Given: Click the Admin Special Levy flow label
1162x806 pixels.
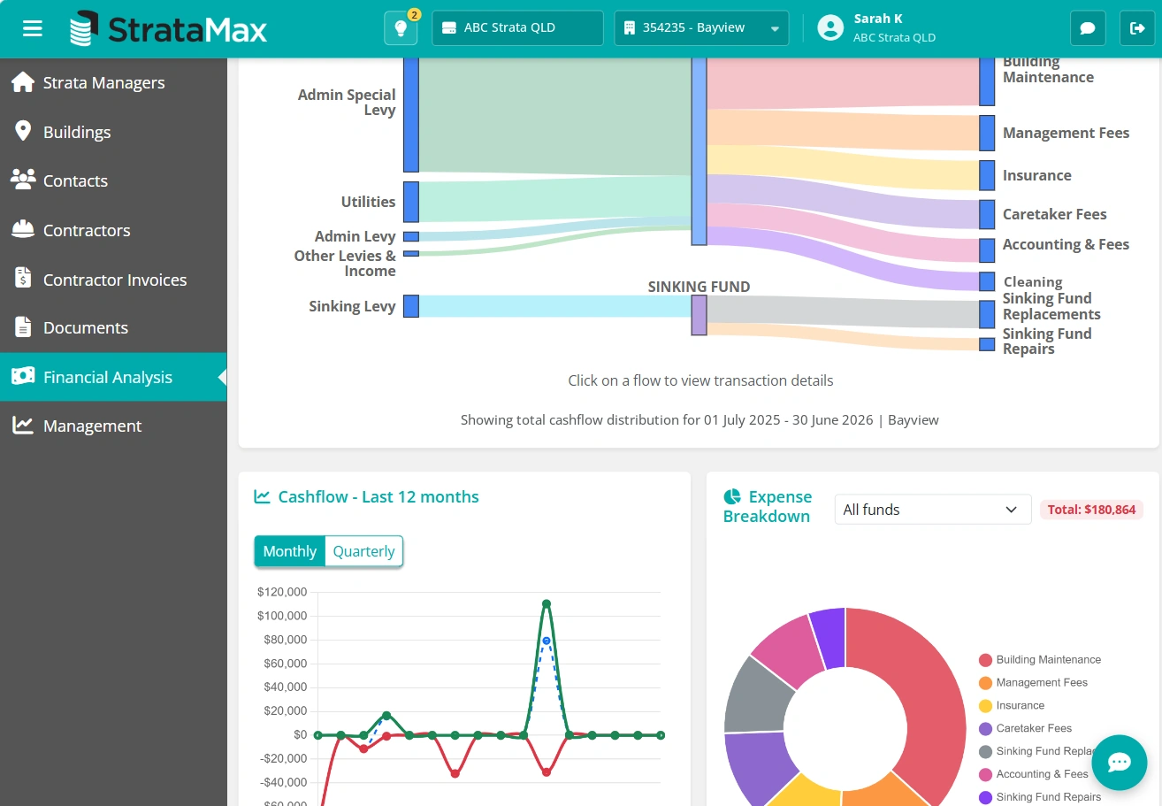Looking at the screenshot, I should pyautogui.click(x=347, y=102).
